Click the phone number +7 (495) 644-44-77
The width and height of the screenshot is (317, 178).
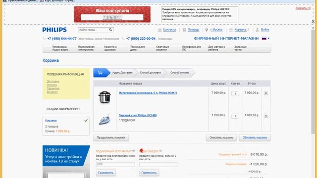tap(62, 39)
